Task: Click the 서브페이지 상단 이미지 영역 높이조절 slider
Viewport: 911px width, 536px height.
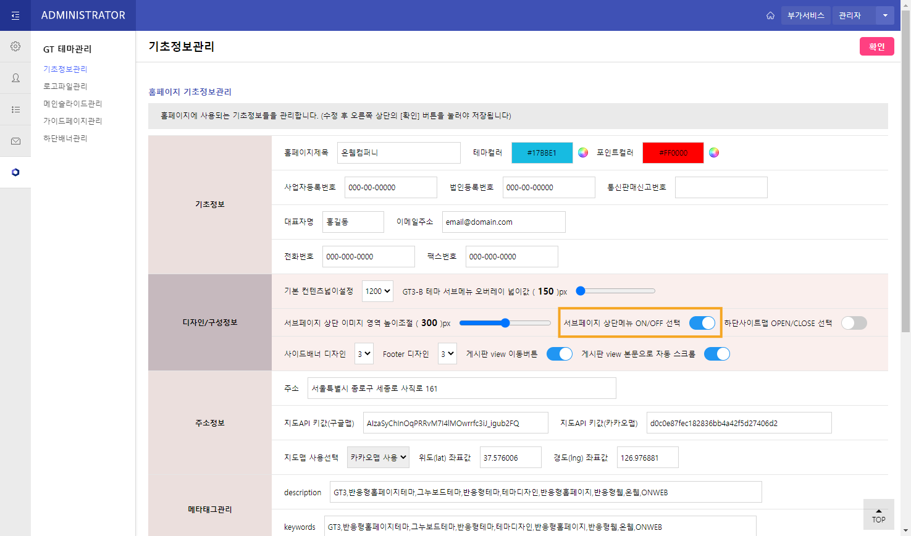Action: (505, 323)
